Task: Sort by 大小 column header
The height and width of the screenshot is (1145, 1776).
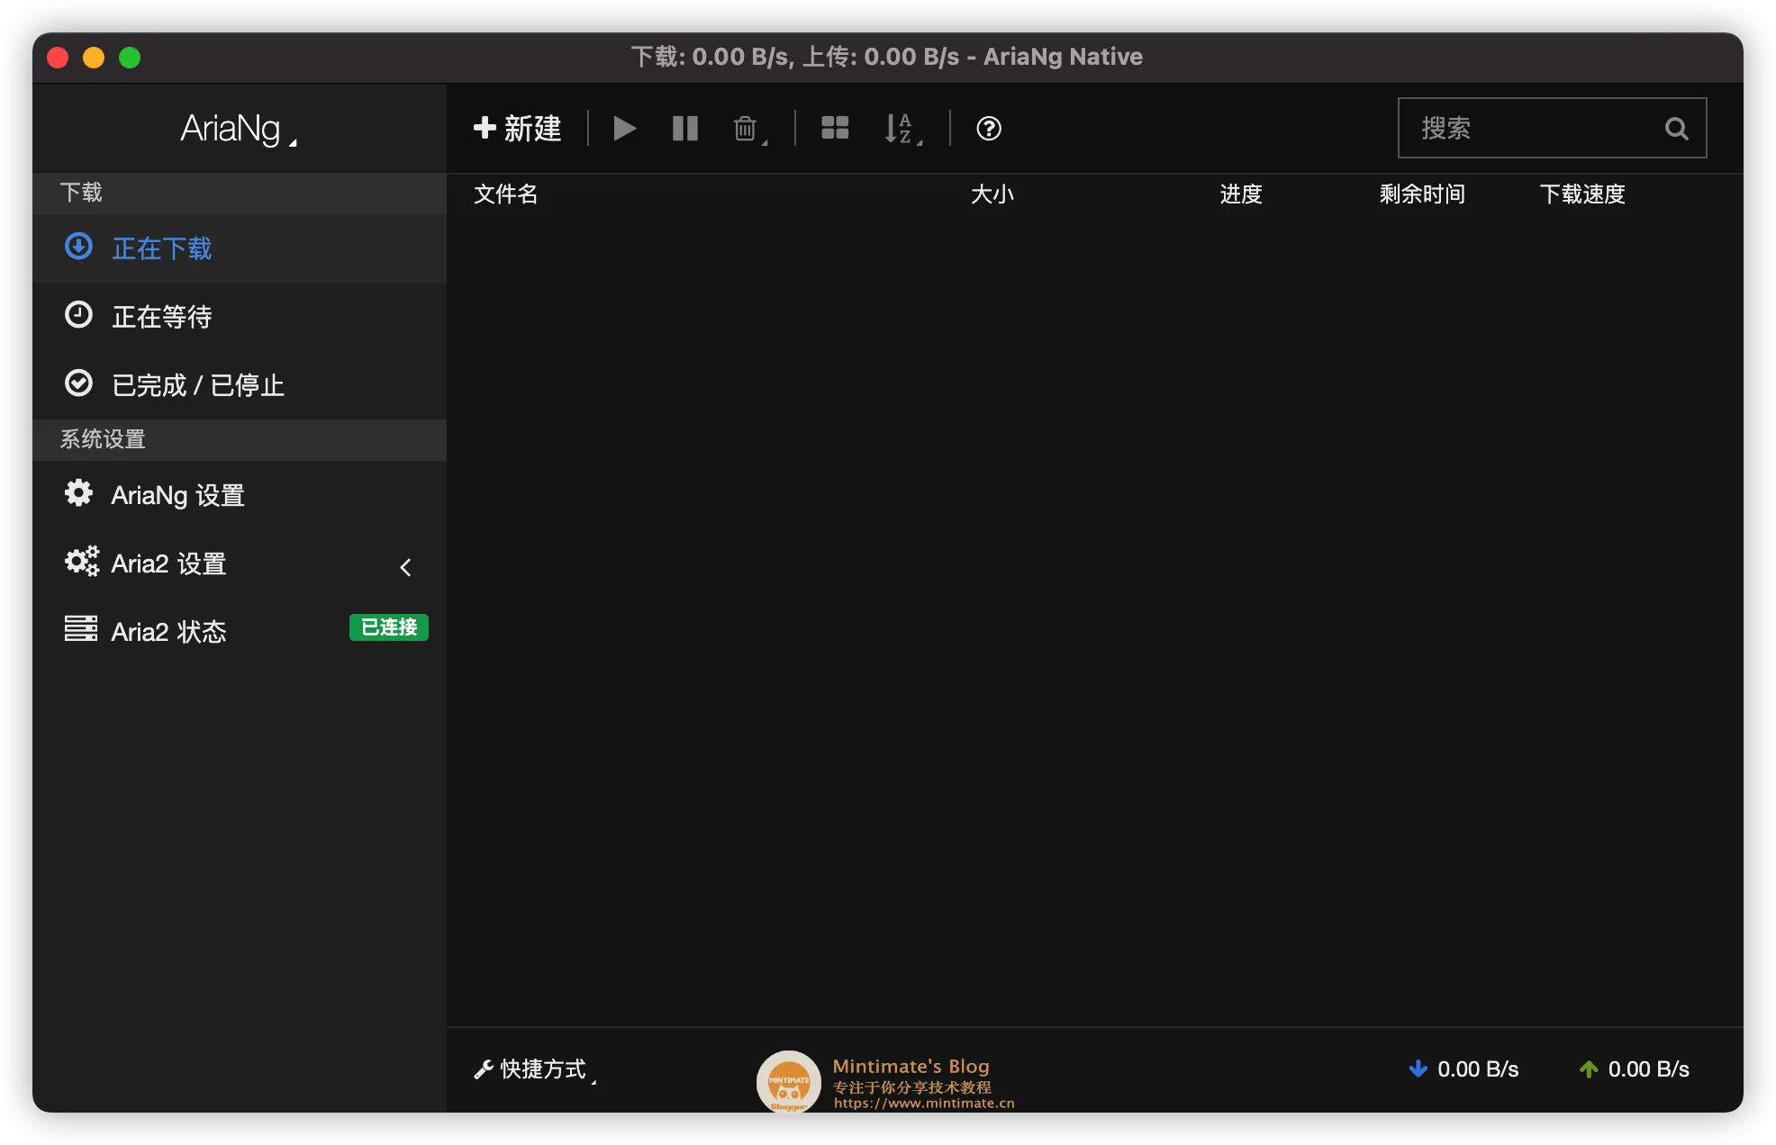Action: 992,194
